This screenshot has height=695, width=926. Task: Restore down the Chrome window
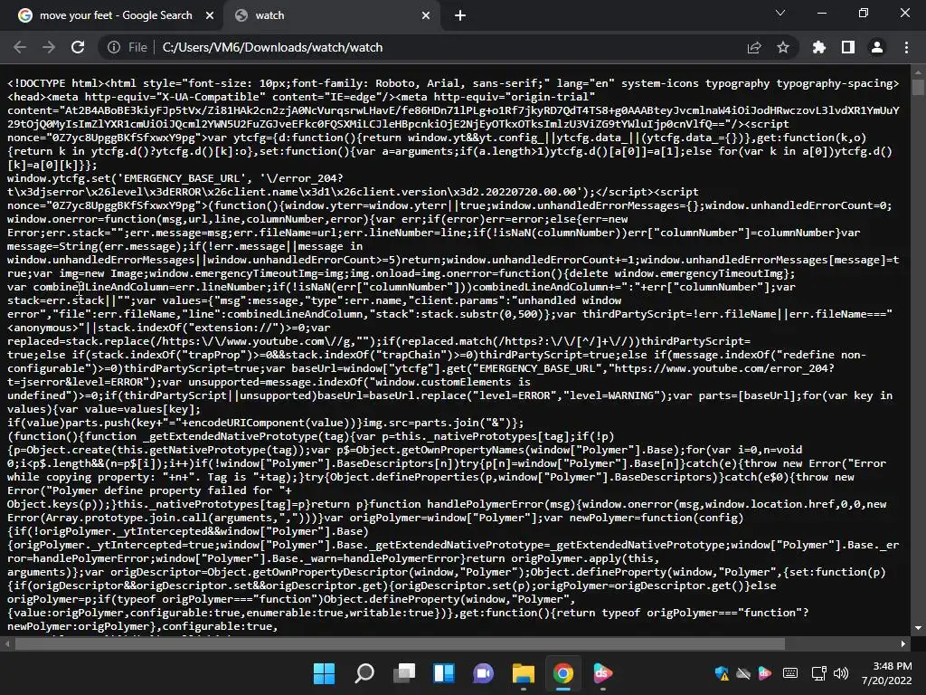tap(864, 13)
